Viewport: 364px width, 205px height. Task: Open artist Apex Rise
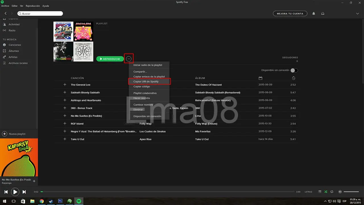coord(145,139)
